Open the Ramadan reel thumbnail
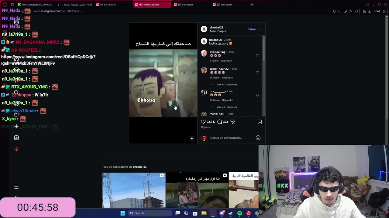The image size is (389, 218). point(197,190)
